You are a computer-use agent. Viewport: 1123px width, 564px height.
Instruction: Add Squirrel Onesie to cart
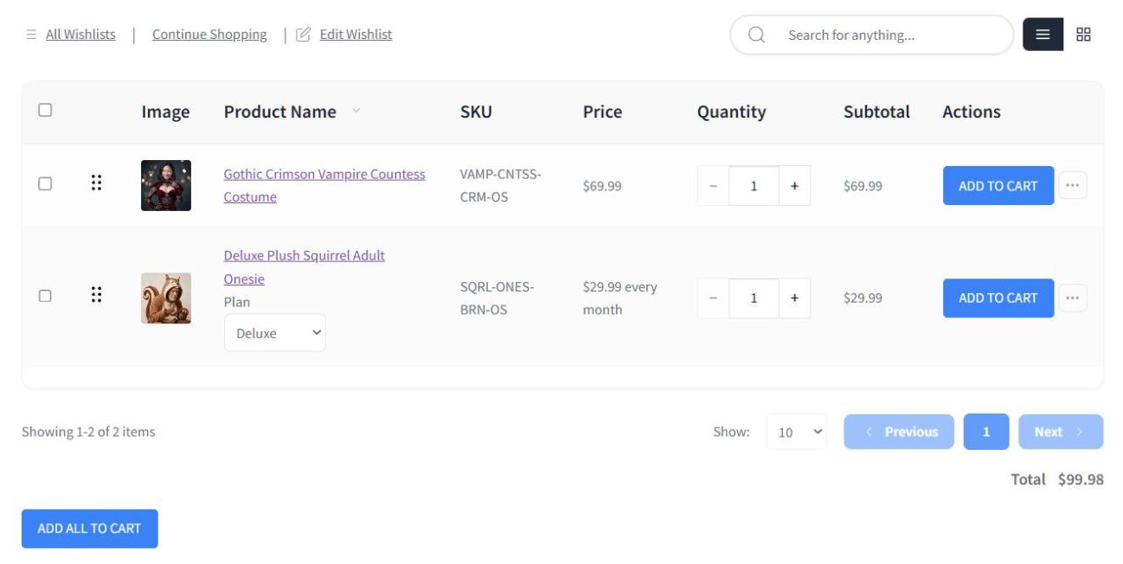998,298
